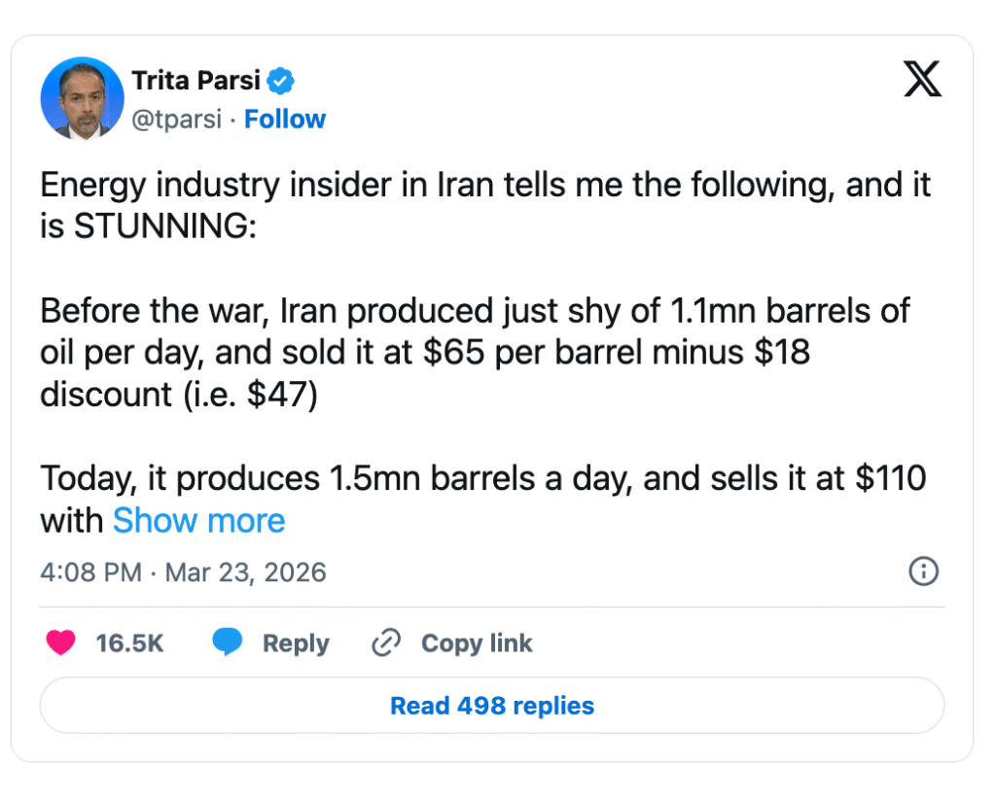
Task: Click the Reply text label
Action: pyautogui.click(x=296, y=643)
